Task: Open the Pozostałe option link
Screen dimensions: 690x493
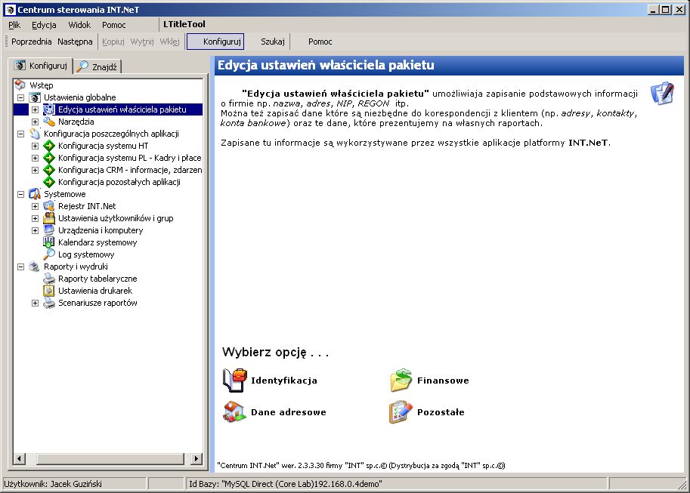Action: [x=441, y=412]
